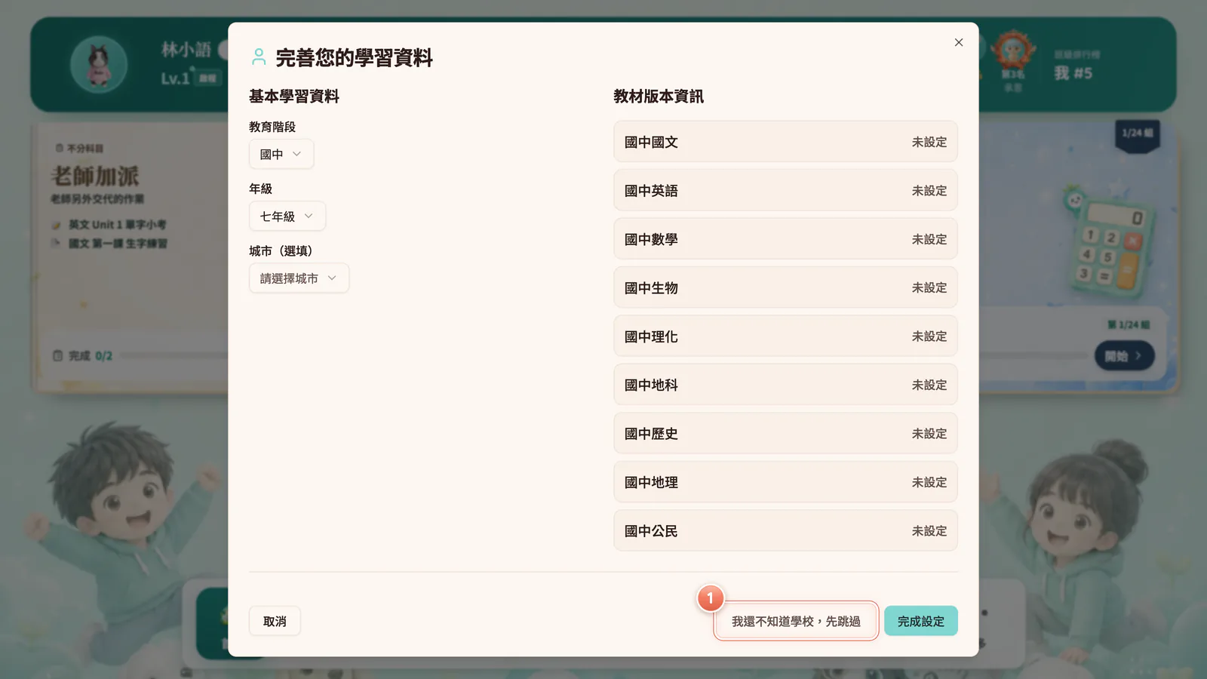
Task: Click the 教材版本資訊 section heading
Action: coord(659,97)
